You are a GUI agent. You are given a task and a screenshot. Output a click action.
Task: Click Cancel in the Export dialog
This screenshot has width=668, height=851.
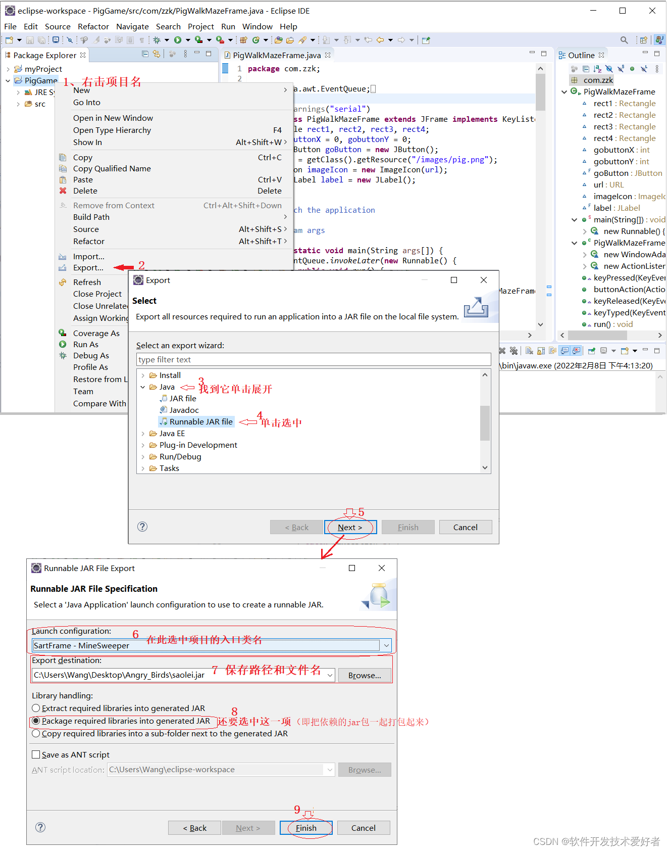pyautogui.click(x=465, y=527)
